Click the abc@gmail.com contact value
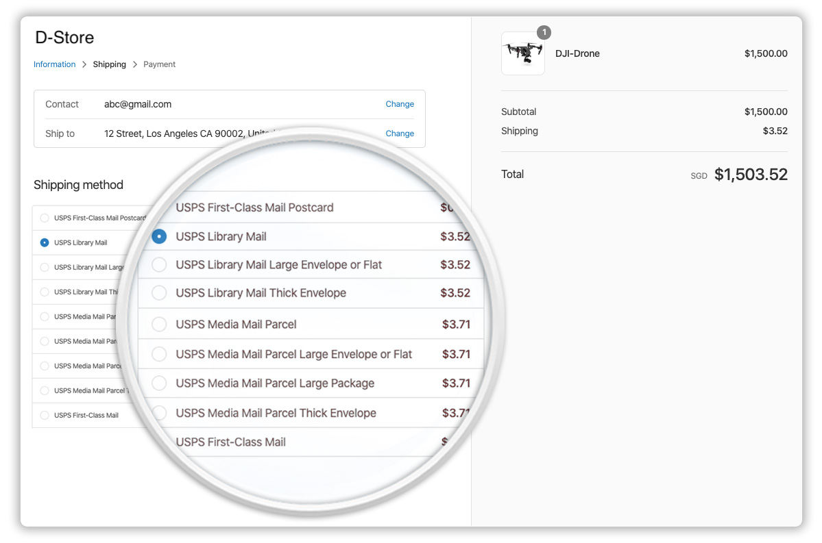 tap(138, 104)
